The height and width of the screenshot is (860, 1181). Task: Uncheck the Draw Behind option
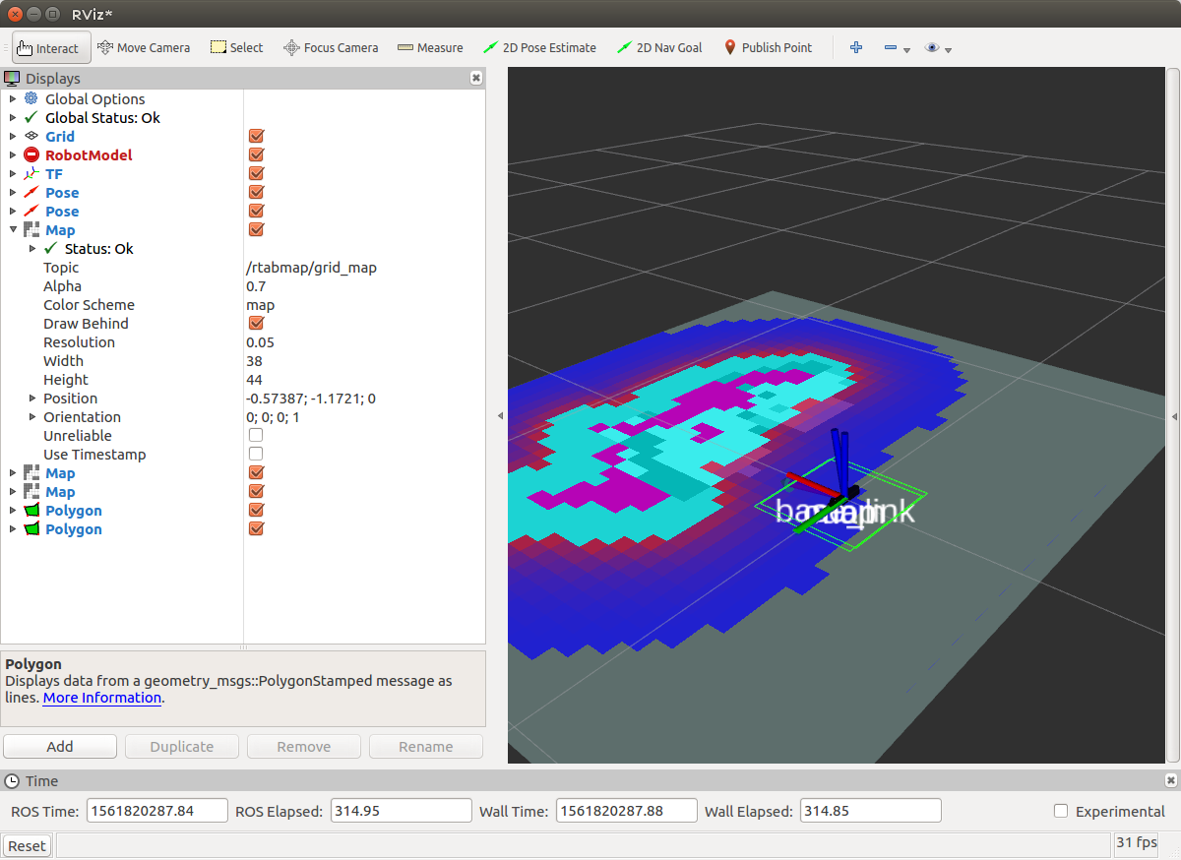pos(256,323)
